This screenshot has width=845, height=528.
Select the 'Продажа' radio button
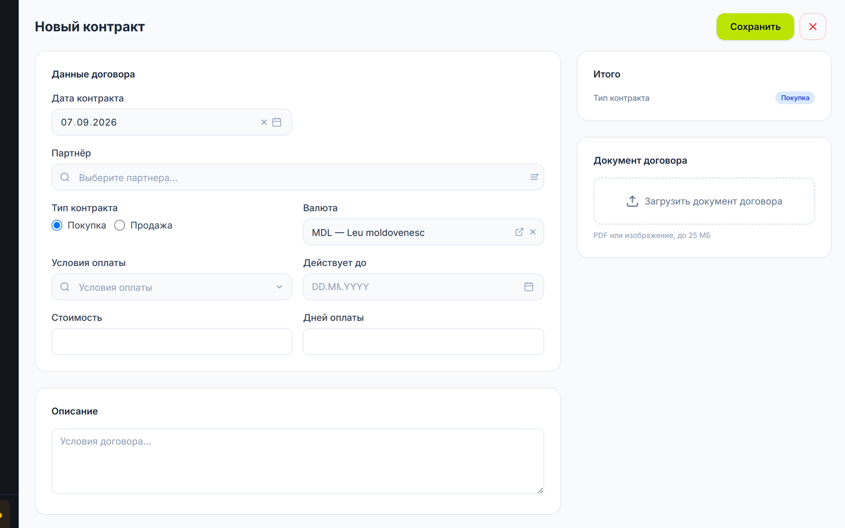(119, 225)
